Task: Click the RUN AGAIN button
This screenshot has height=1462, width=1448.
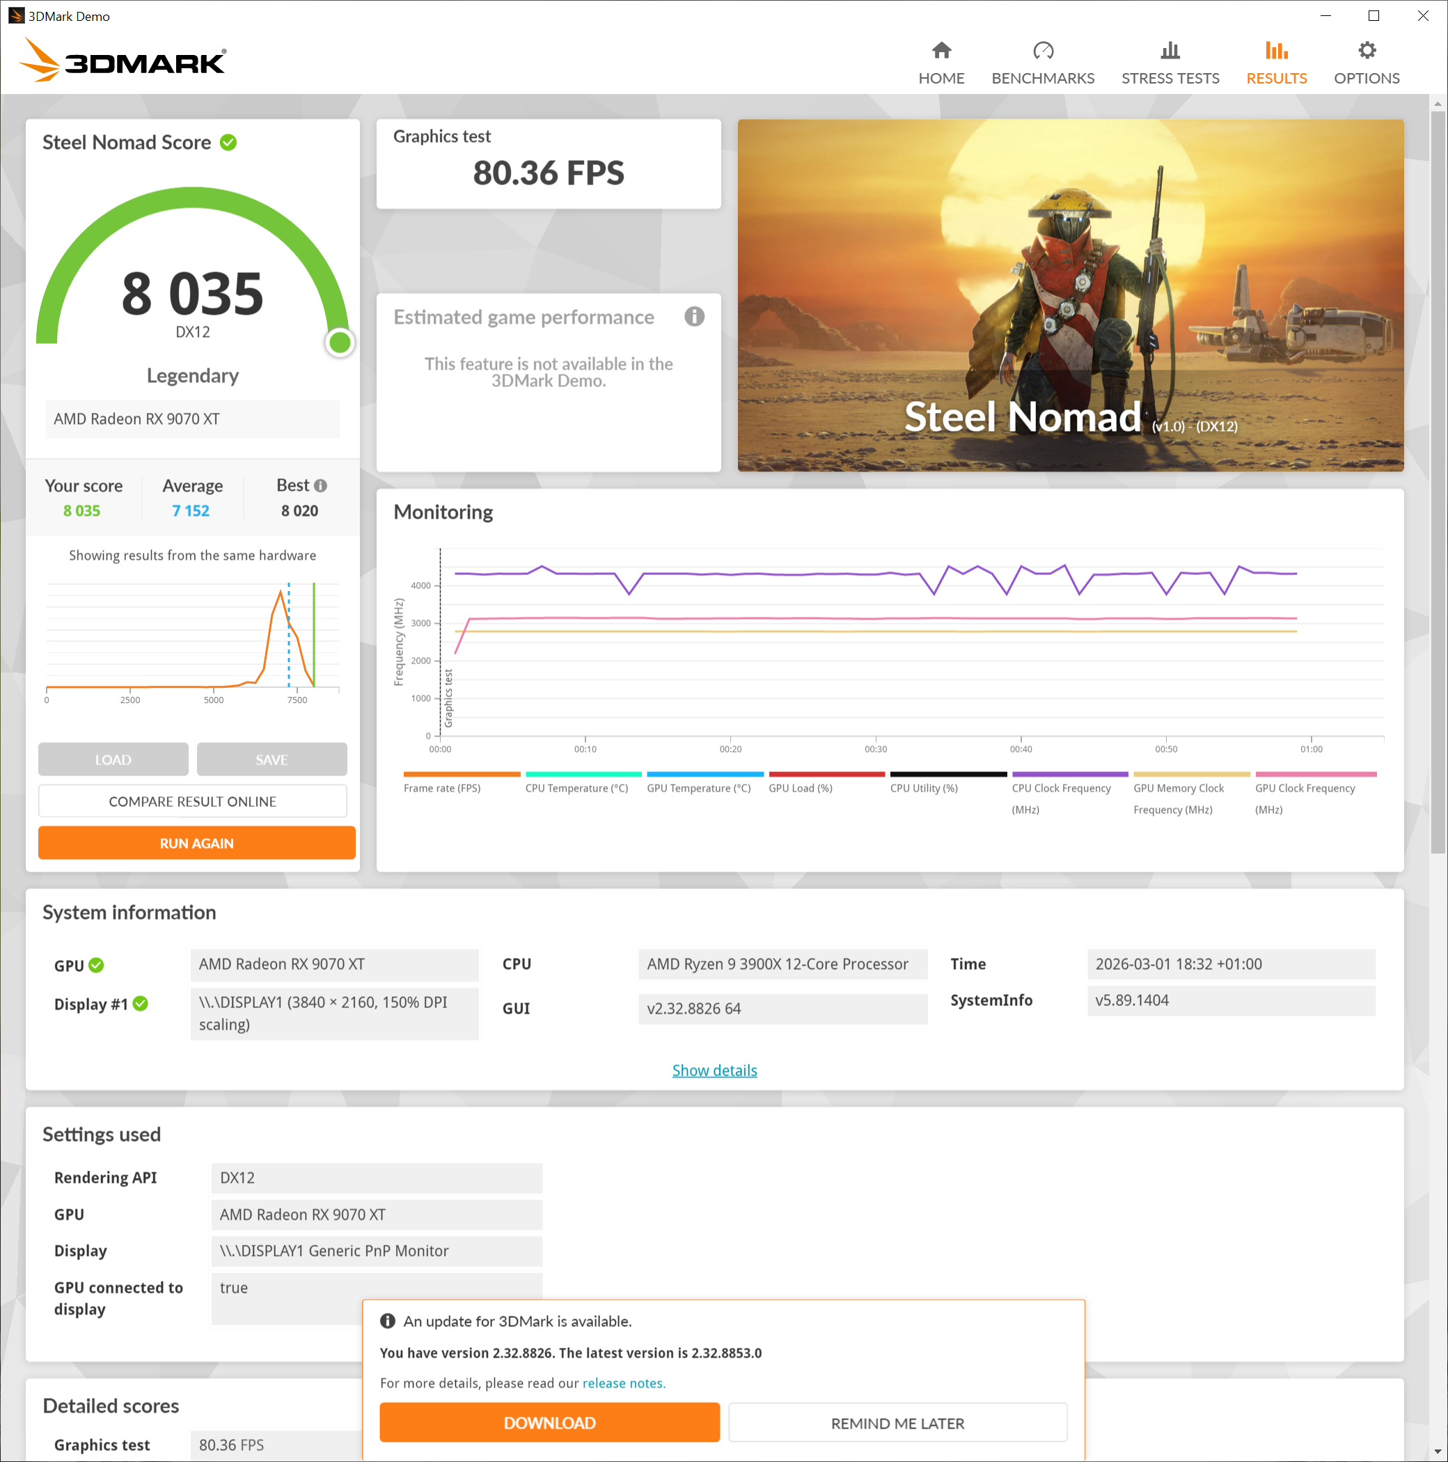Action: [x=196, y=843]
